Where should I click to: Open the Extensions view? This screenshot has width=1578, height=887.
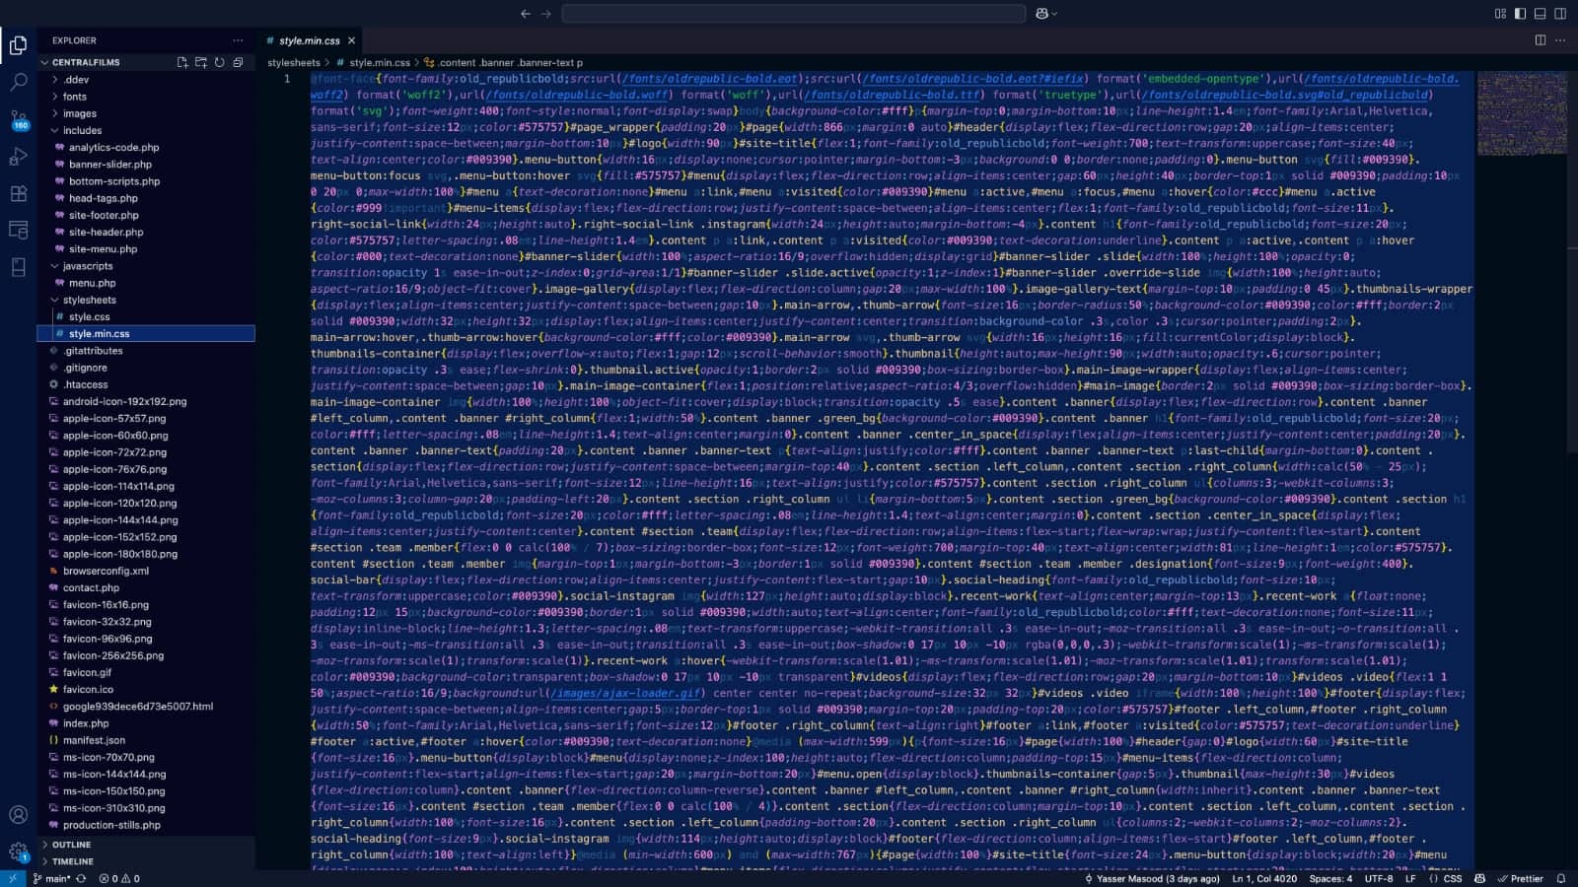click(18, 194)
